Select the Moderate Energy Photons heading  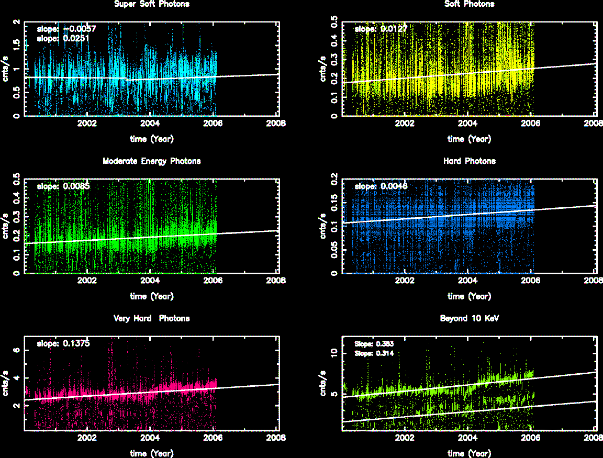pyautogui.click(x=151, y=161)
